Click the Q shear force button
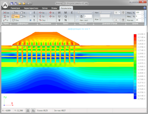The width and height of the screenshot is (148, 114). coord(66,17)
